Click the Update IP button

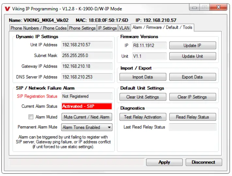tap(193, 46)
